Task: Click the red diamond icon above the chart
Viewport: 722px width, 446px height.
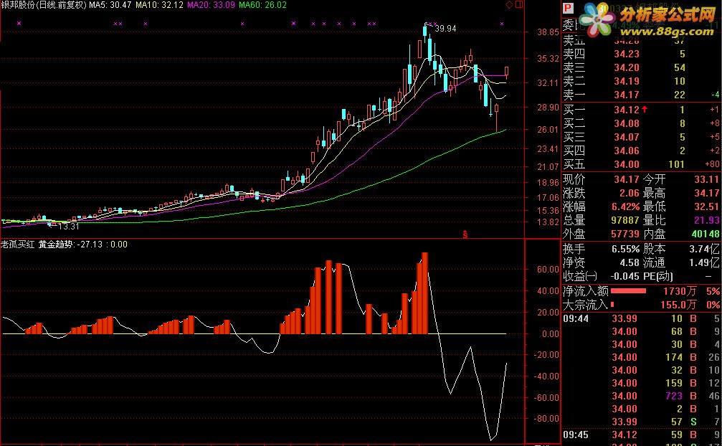Action: pos(509,5)
